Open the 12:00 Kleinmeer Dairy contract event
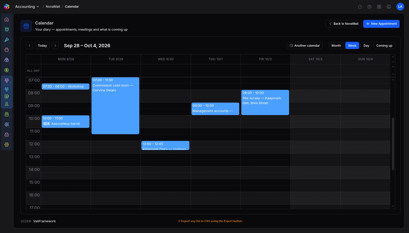 point(165,145)
